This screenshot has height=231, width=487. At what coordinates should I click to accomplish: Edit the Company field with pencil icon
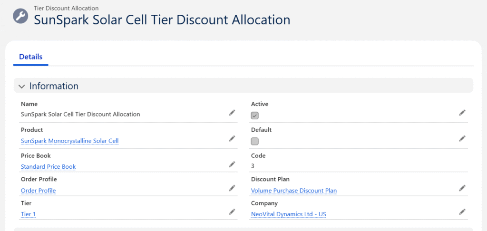[462, 212]
